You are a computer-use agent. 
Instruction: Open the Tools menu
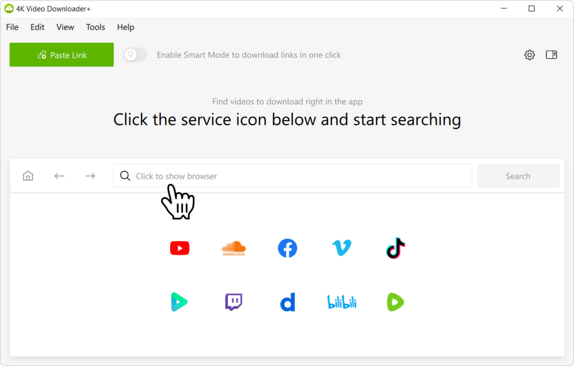95,27
